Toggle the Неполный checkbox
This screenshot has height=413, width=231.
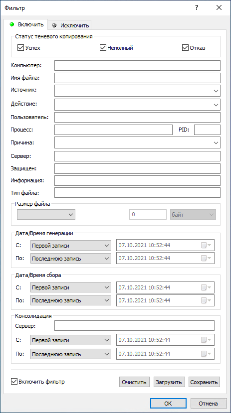tap(102, 48)
